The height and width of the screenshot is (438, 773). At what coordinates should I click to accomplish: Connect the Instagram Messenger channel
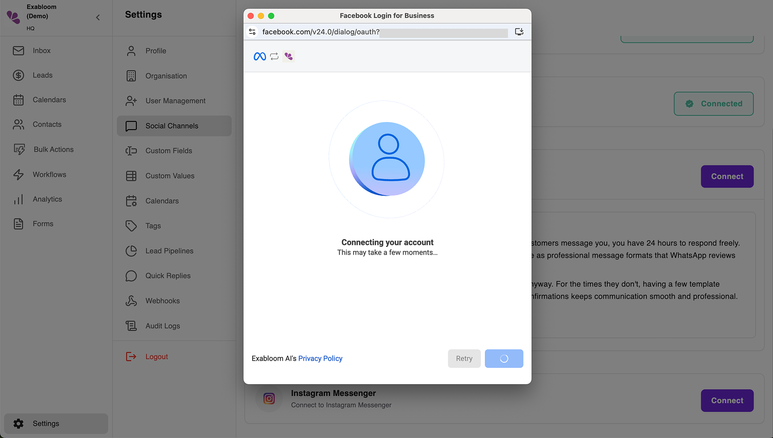(x=727, y=401)
